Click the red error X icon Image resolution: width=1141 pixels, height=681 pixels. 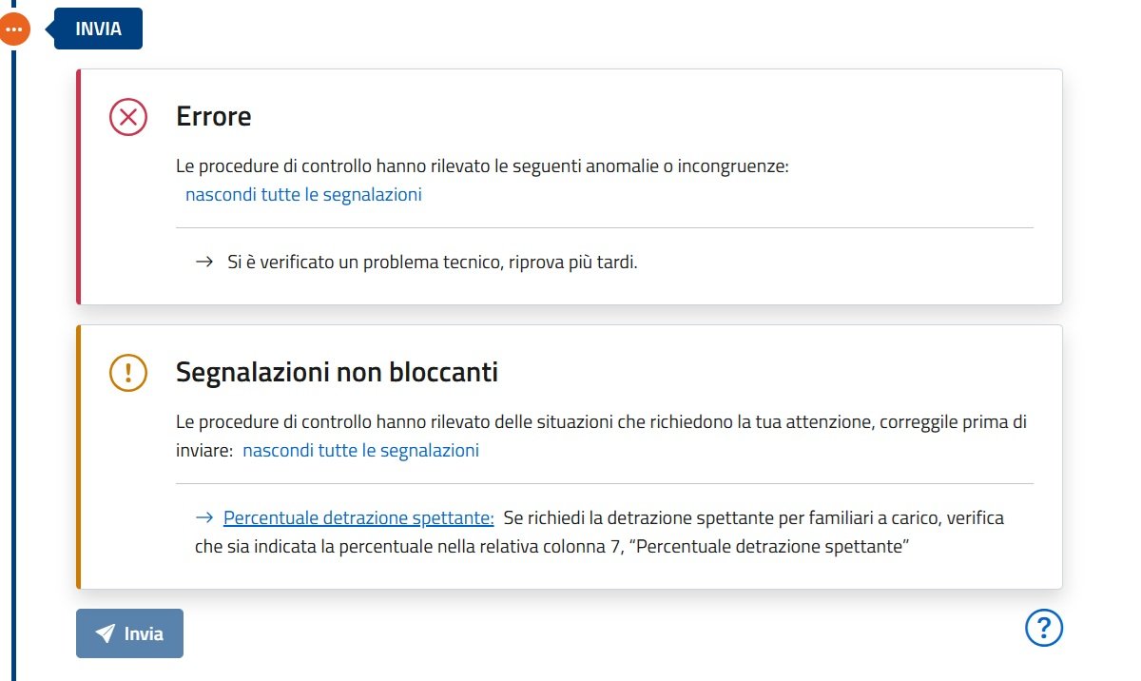click(x=128, y=117)
